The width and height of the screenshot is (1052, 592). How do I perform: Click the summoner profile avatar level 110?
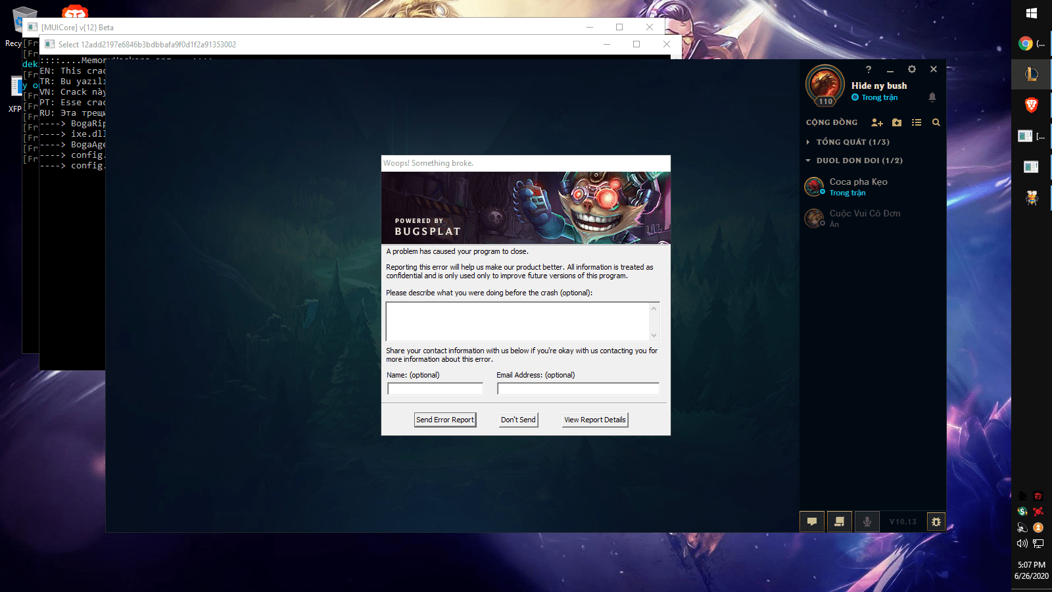tap(825, 86)
